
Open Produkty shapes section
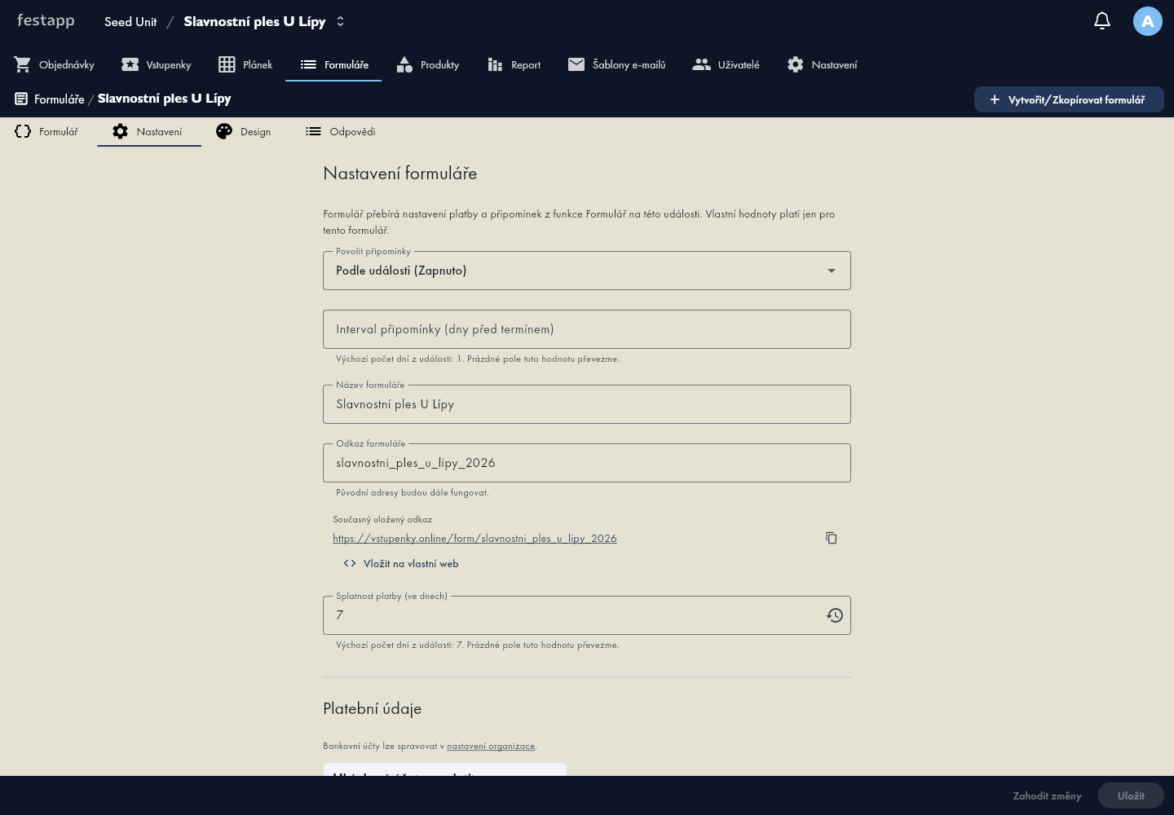tap(427, 64)
